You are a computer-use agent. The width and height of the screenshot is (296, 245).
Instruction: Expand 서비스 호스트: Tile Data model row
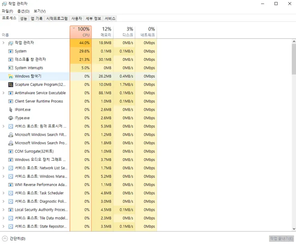pos(3,218)
